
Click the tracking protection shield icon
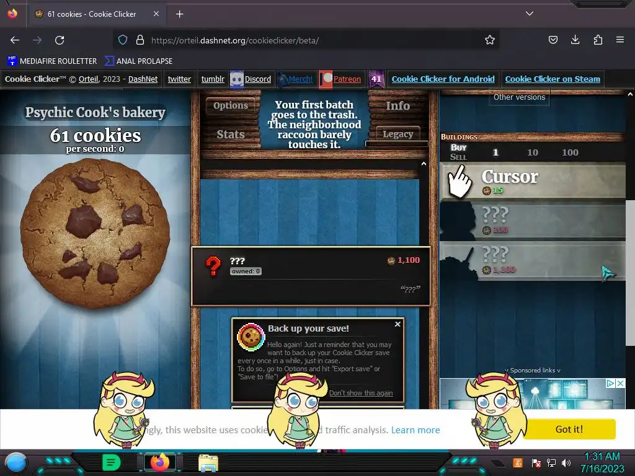tap(123, 40)
